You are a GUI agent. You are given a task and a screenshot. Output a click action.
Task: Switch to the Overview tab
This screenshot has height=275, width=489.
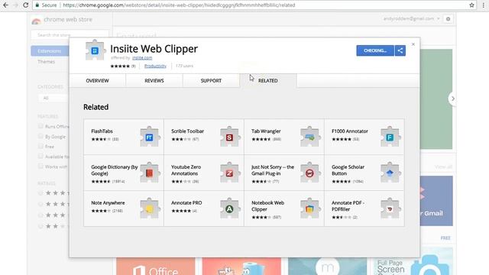coord(97,81)
